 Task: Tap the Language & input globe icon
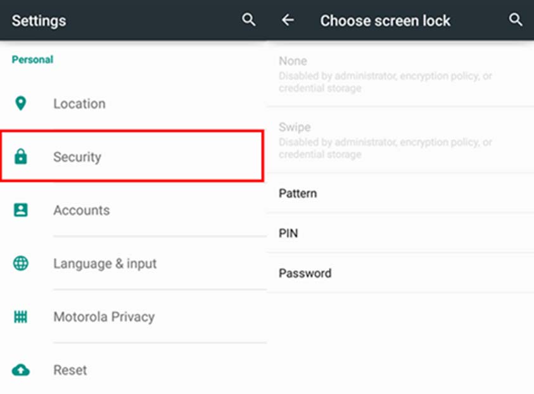tap(21, 263)
